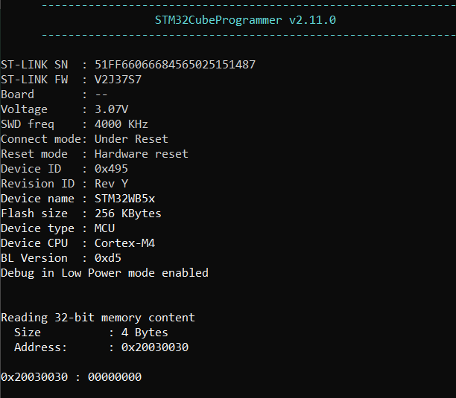Viewport: 456px width, 398px height.
Task: Click the SWD freq label
Action: tap(28, 124)
